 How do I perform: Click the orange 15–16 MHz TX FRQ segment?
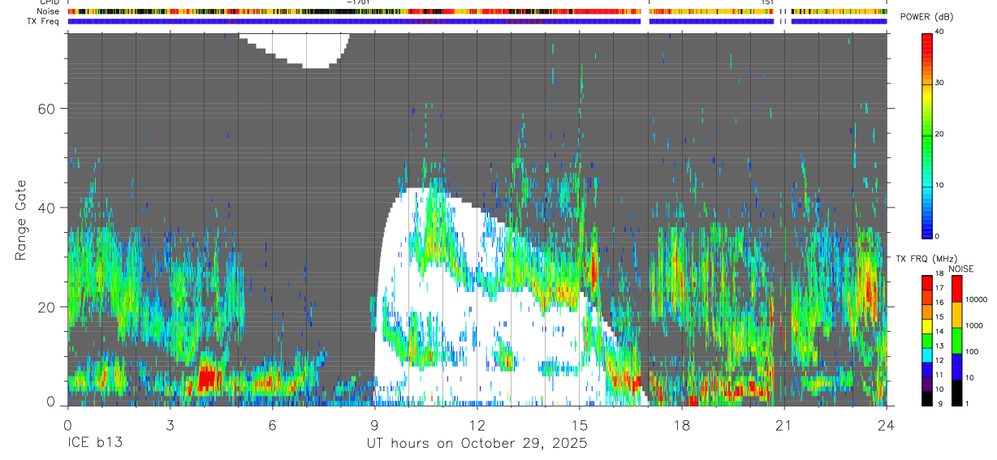click(926, 312)
